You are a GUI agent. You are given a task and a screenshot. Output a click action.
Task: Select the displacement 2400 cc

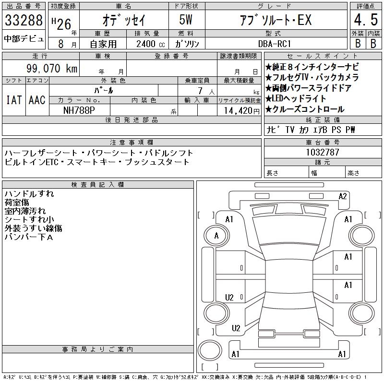[x=150, y=44]
